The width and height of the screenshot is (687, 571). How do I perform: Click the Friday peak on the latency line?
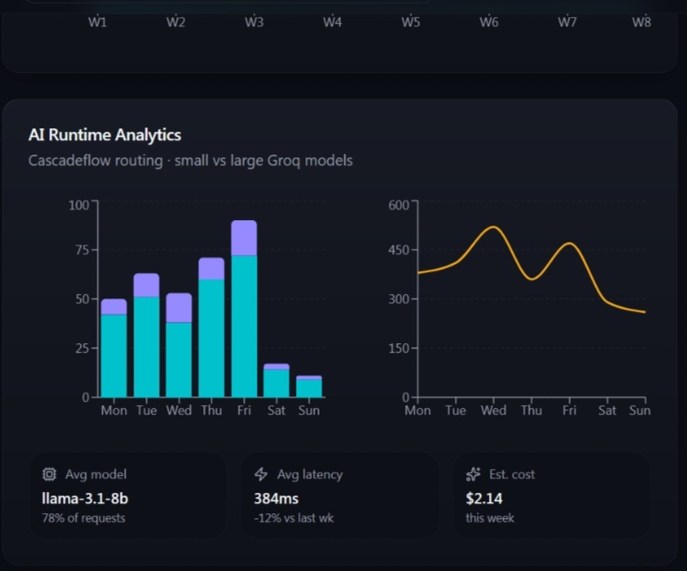coord(569,243)
